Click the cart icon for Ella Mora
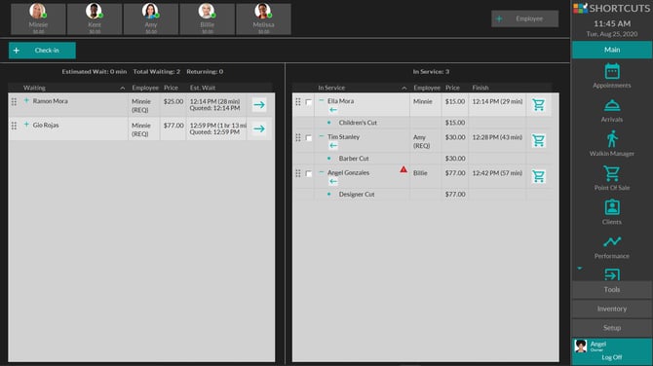 [x=538, y=104]
